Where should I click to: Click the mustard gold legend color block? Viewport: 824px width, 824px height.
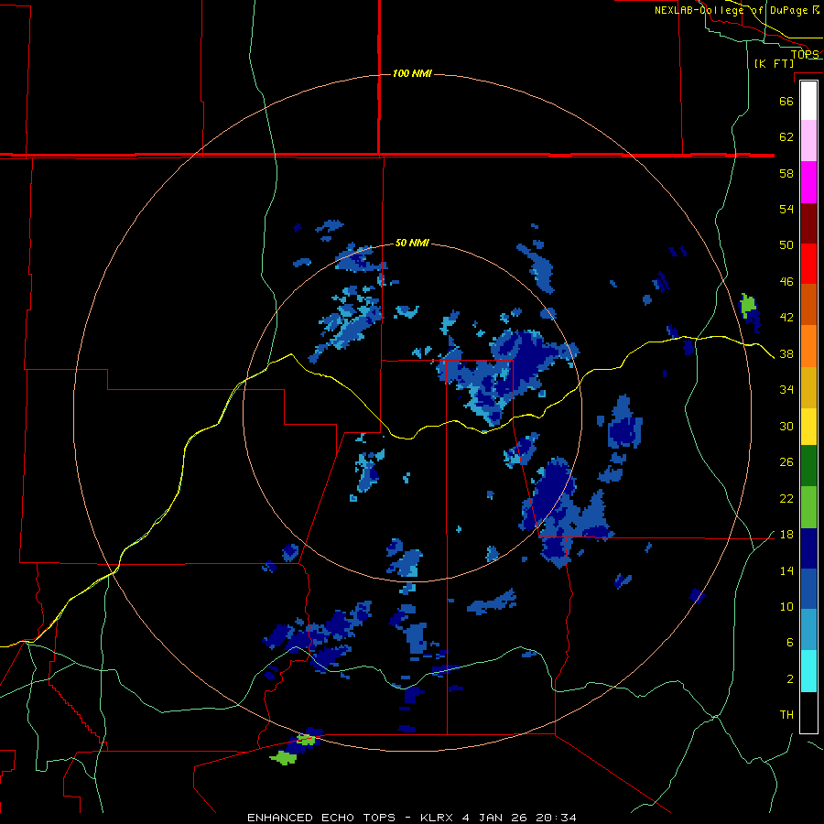808,387
